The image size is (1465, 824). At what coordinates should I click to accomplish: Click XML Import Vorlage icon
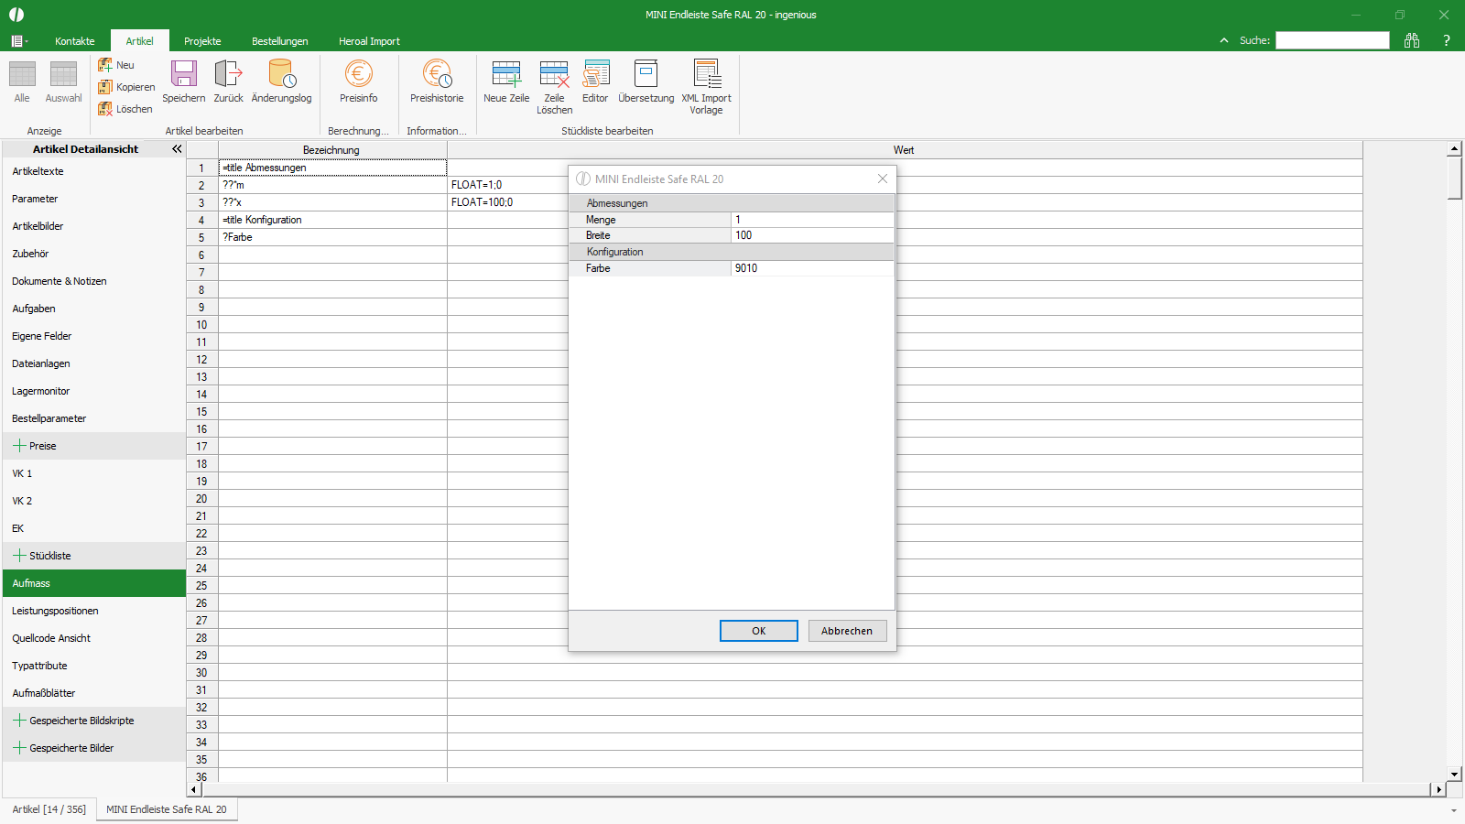706,75
